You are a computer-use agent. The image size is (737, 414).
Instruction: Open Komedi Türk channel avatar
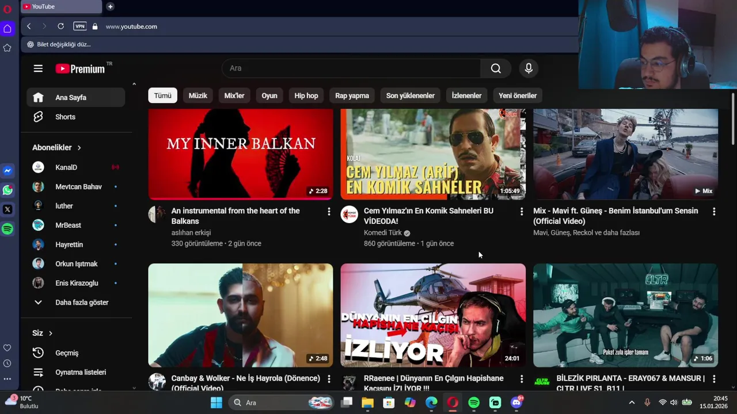pos(349,214)
